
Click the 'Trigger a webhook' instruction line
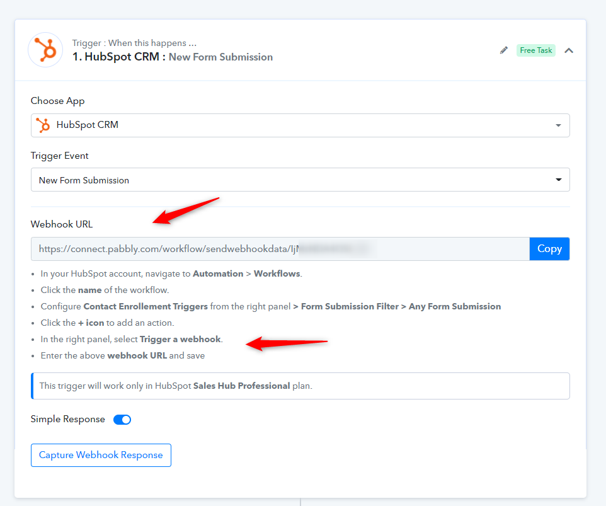point(132,339)
